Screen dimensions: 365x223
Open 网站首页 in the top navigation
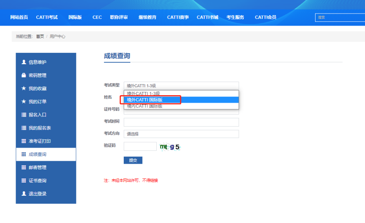pyautogui.click(x=19, y=17)
